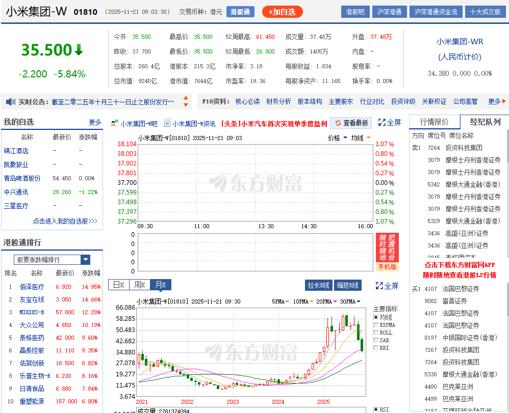
Task: Click the real-time announcement text link
Action: 113,102
